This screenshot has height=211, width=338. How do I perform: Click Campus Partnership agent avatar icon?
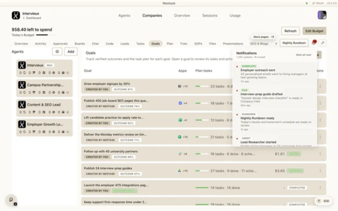pos(22,85)
